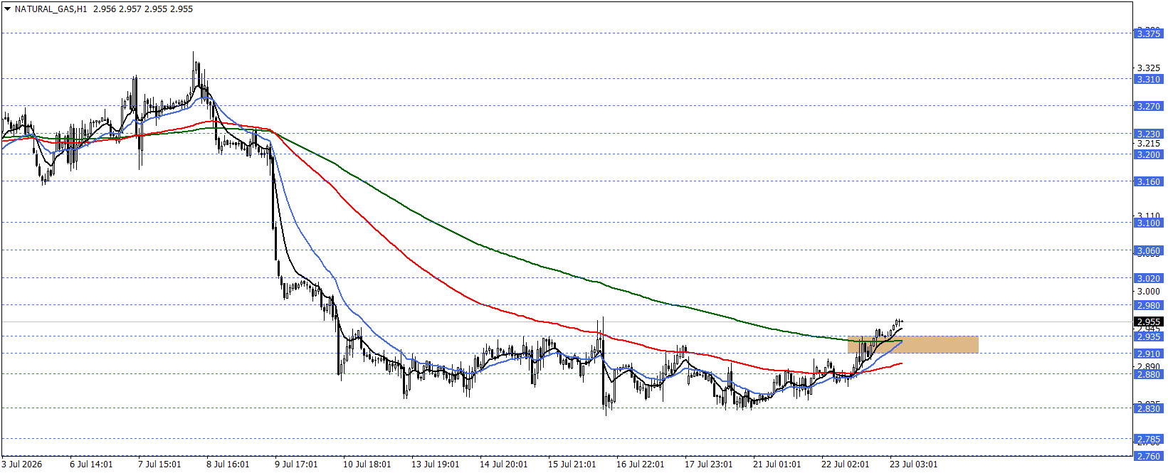This screenshot has width=1168, height=473.
Task: Click the 9 Jul 17:01 time axis label
Action: click(296, 464)
